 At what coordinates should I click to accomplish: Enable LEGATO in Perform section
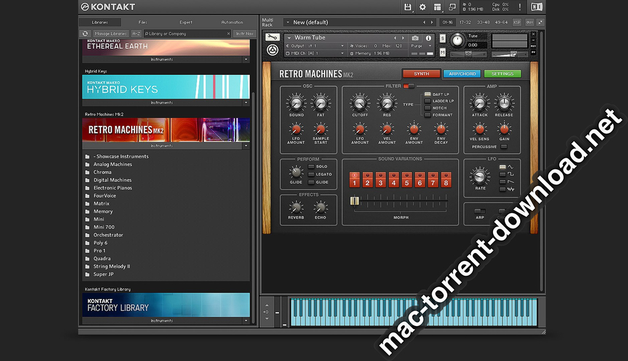click(x=311, y=174)
